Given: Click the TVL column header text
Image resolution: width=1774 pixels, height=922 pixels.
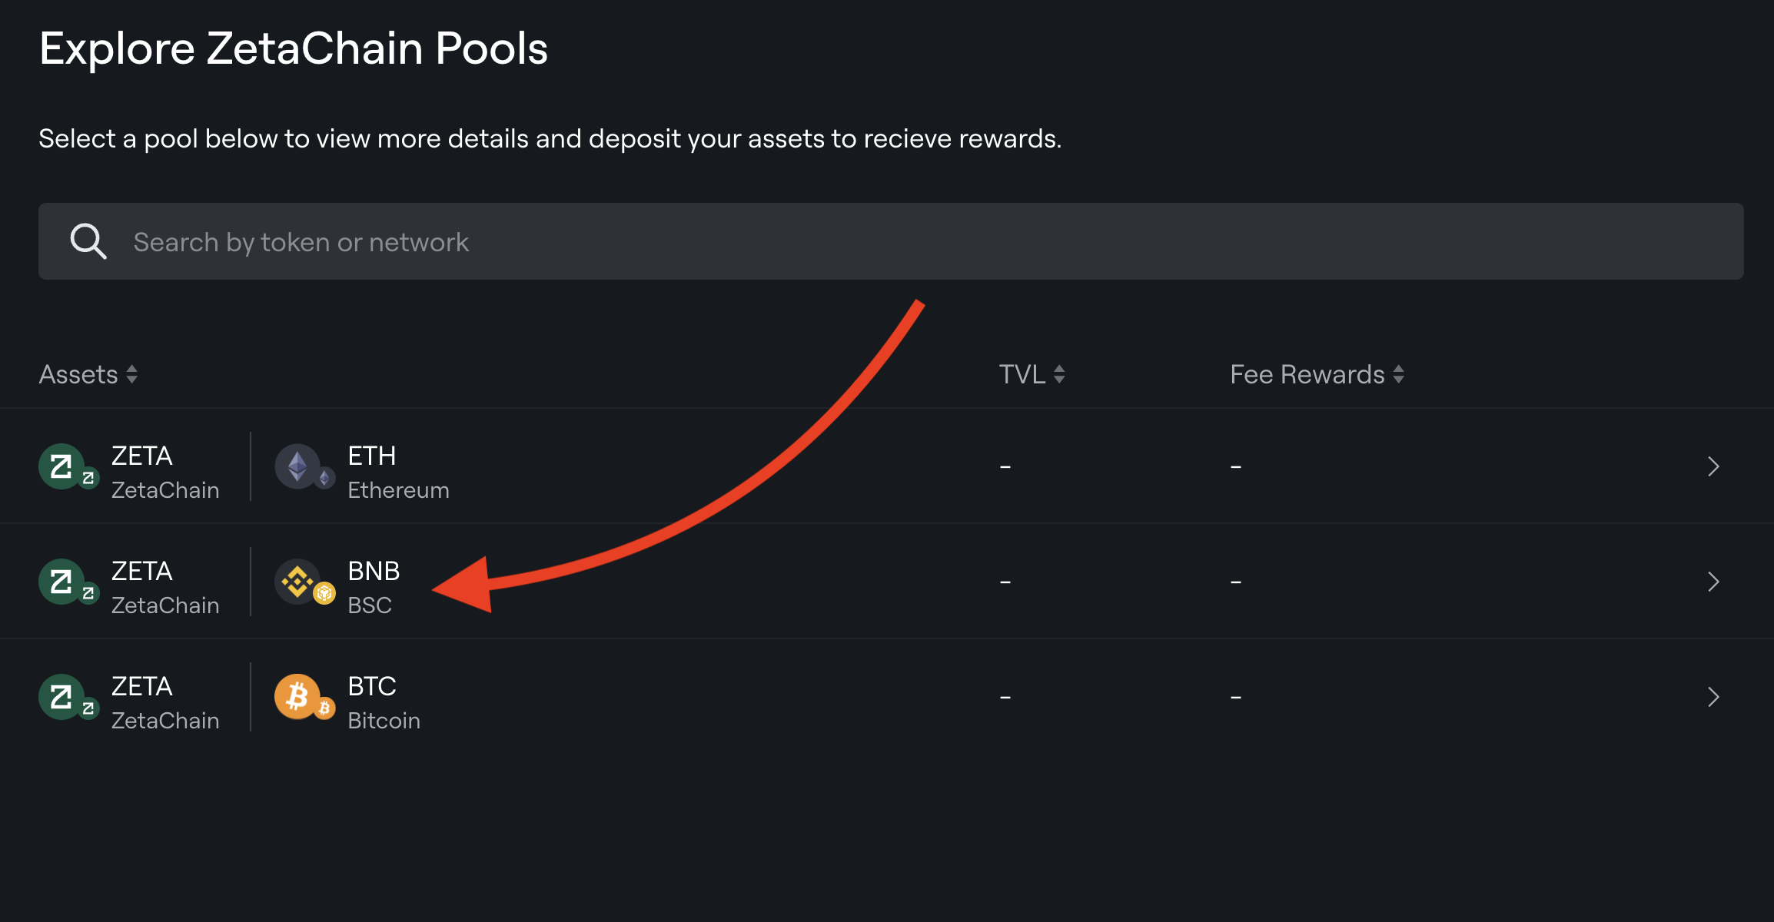Looking at the screenshot, I should click(1022, 374).
